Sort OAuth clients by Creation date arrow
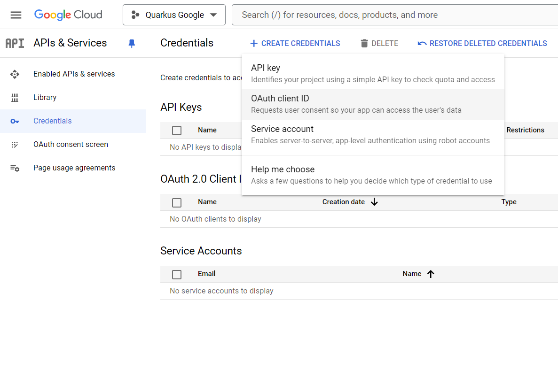The image size is (558, 377). [374, 202]
